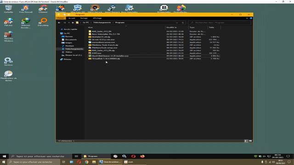This screenshot has height=165, width=294.
Task: Select the Revo Uninstaller Pro folder row
Action: point(154,34)
